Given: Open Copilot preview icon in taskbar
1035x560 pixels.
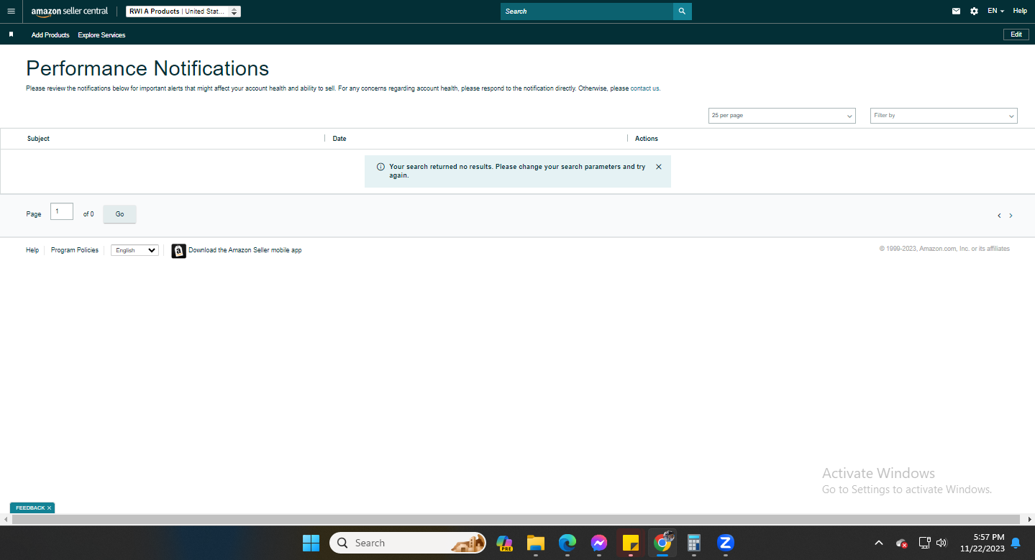Looking at the screenshot, I should [x=504, y=543].
